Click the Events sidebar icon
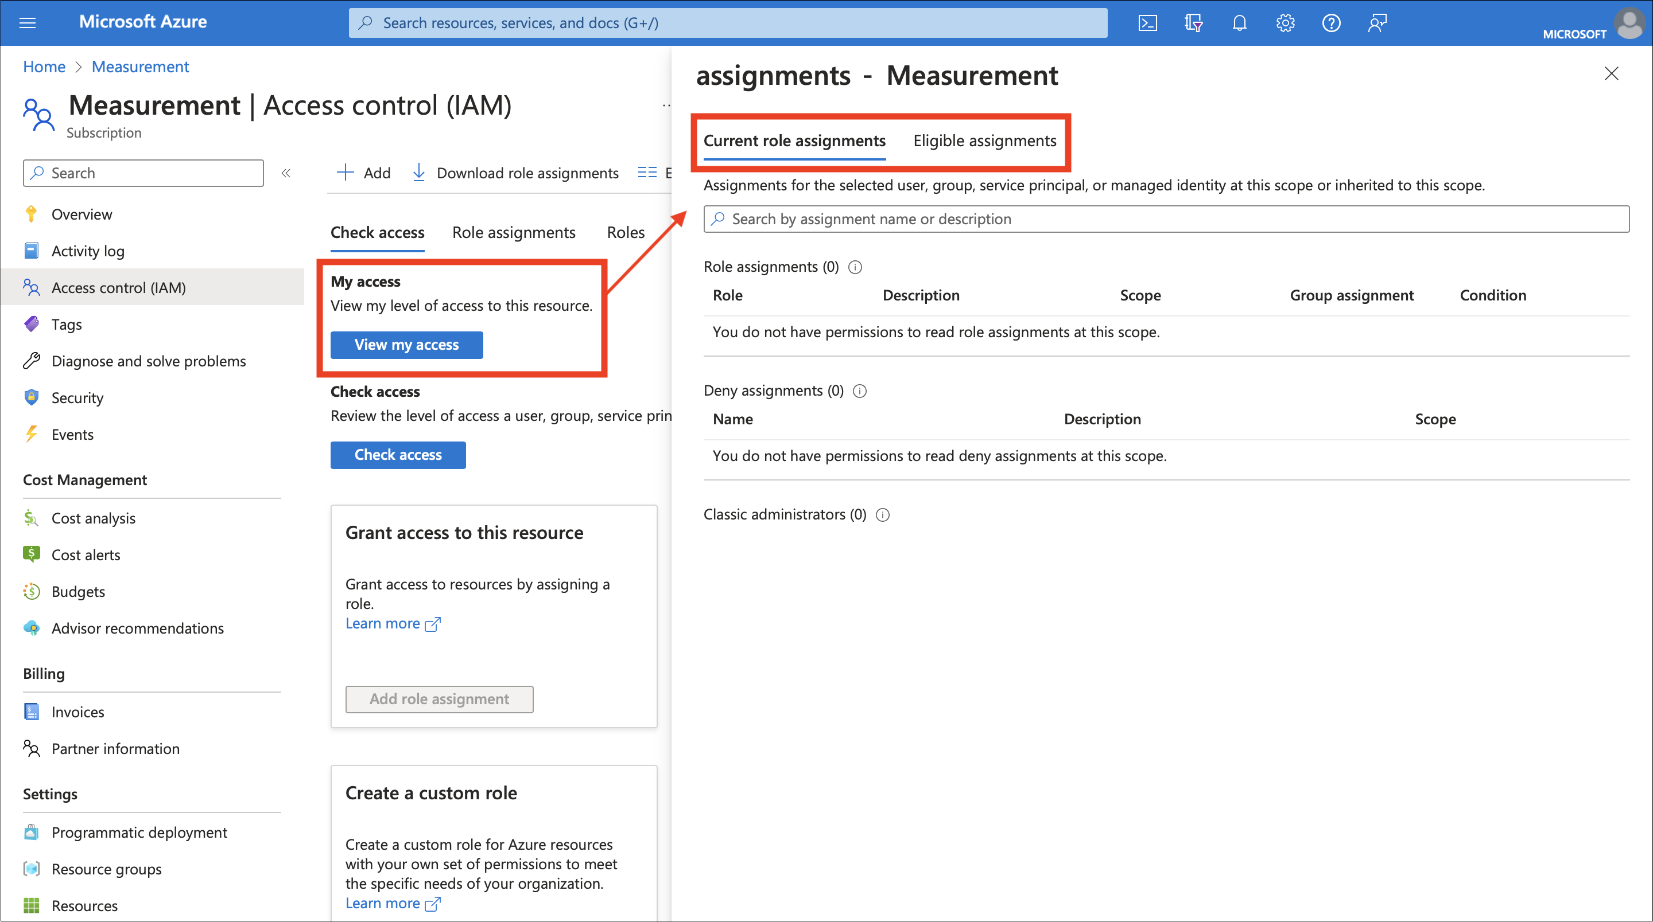Screen dimensions: 1653x922 click(32, 435)
